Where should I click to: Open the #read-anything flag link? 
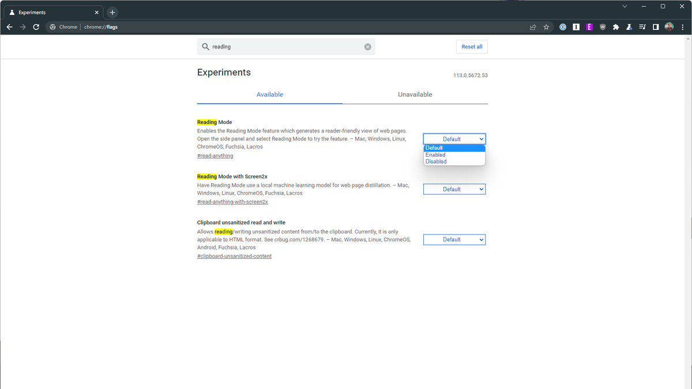click(x=215, y=156)
